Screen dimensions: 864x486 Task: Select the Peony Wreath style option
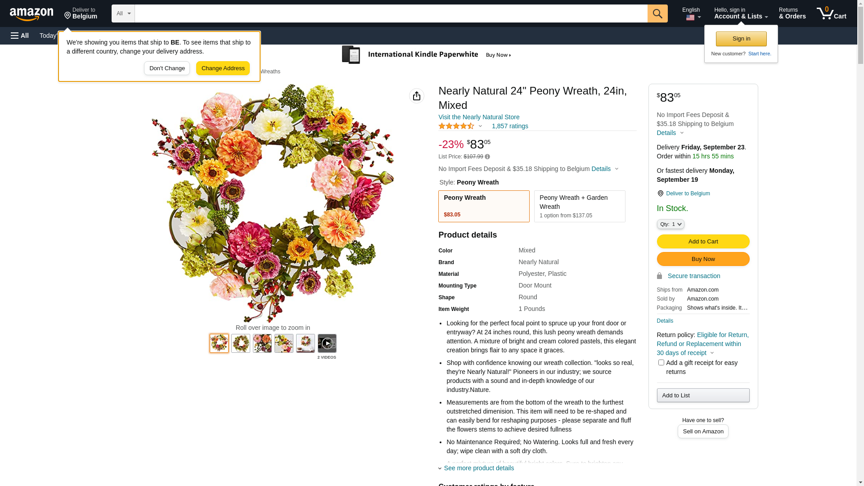[x=484, y=206]
